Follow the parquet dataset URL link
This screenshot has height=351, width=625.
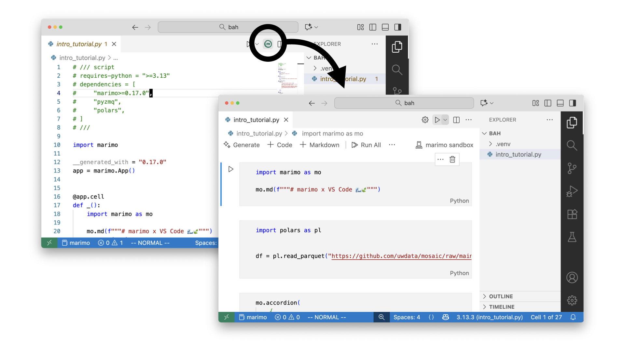point(400,256)
